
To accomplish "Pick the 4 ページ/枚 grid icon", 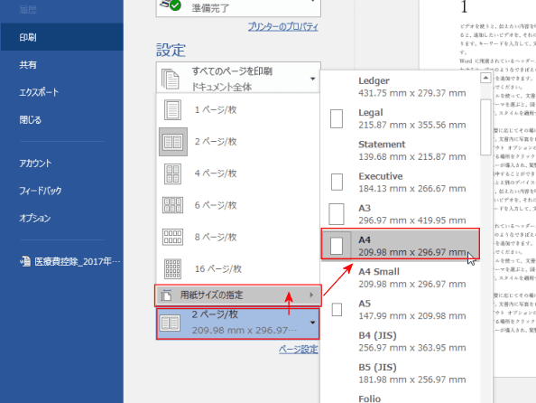I will [172, 173].
